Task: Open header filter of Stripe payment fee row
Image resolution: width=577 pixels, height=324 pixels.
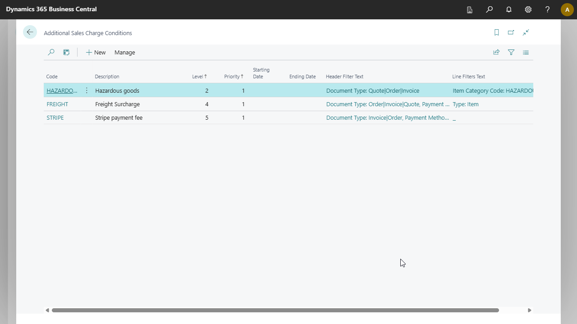Action: coord(388,117)
